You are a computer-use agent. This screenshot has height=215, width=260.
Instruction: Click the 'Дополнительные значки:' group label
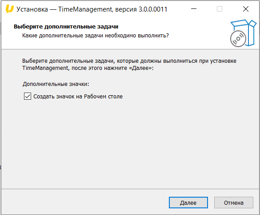tap(56, 84)
